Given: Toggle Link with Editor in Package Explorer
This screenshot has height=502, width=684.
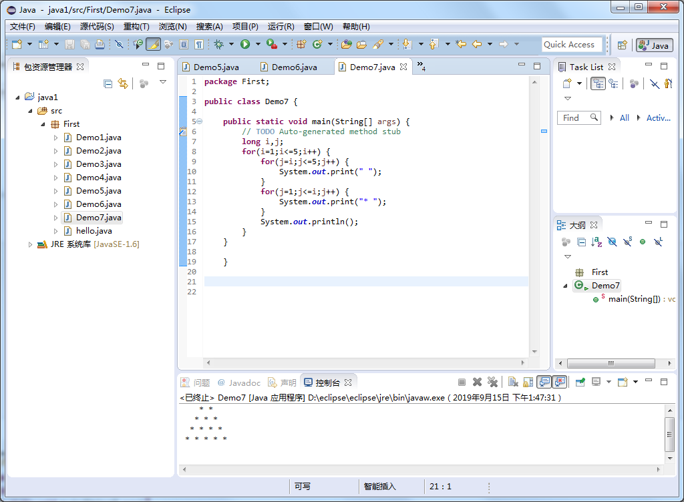Looking at the screenshot, I should coord(123,83).
